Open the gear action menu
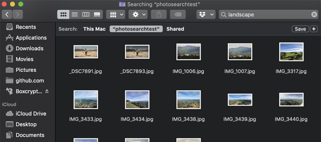Image resolution: width=321 pixels, height=142 pixels. pyautogui.click(x=138, y=14)
